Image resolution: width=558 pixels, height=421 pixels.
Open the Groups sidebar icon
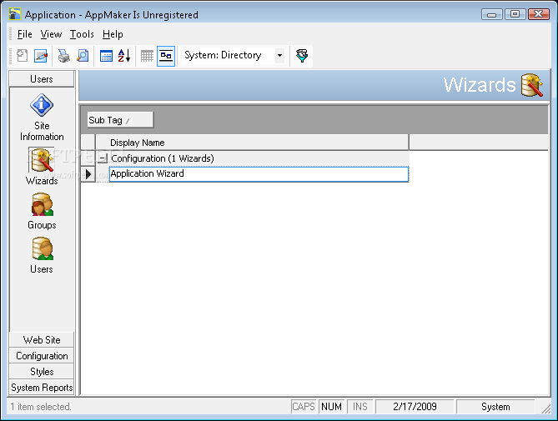click(42, 211)
